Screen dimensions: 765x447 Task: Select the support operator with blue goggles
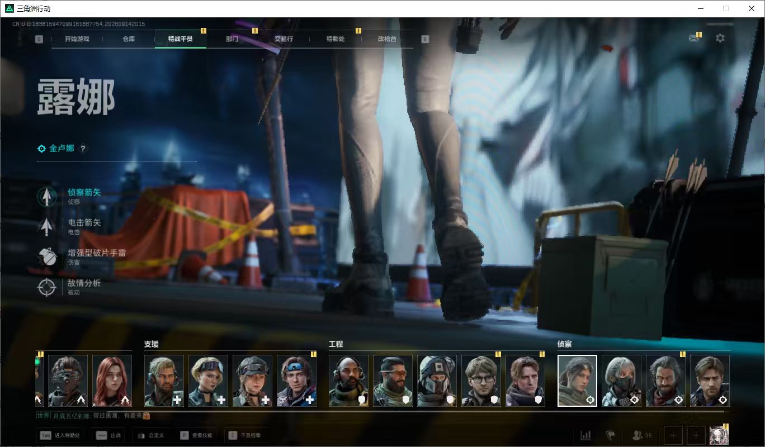pos(296,381)
